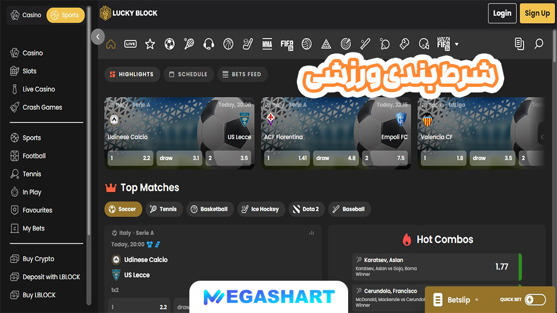This screenshot has height=313, width=557.
Task: Switch to the Schedule tab
Action: coord(189,74)
